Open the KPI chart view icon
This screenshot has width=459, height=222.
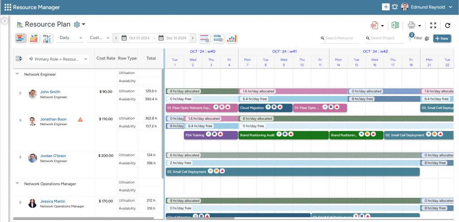click(x=231, y=38)
